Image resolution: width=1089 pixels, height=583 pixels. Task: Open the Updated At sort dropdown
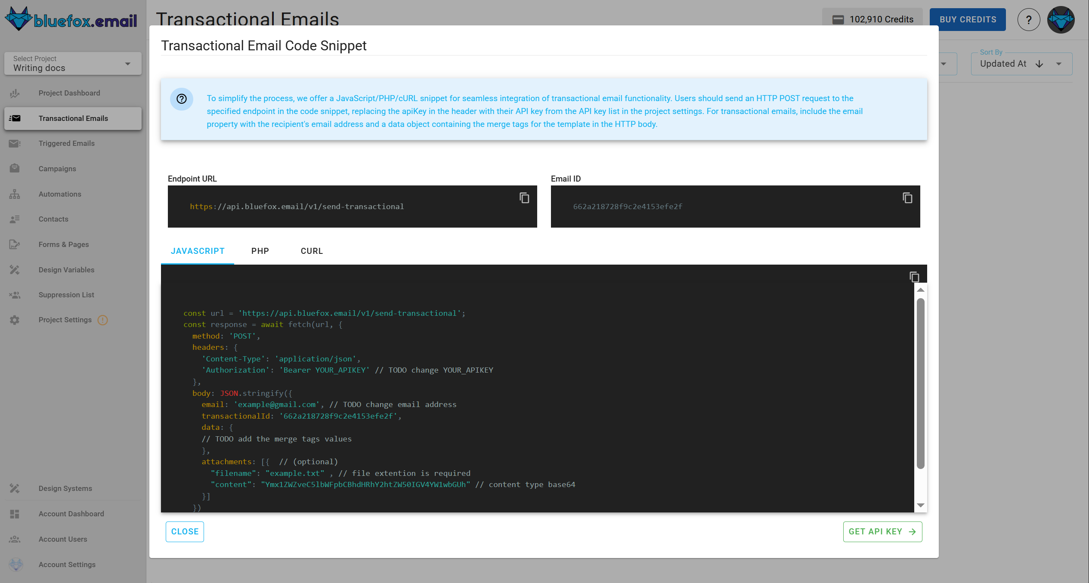point(1059,63)
